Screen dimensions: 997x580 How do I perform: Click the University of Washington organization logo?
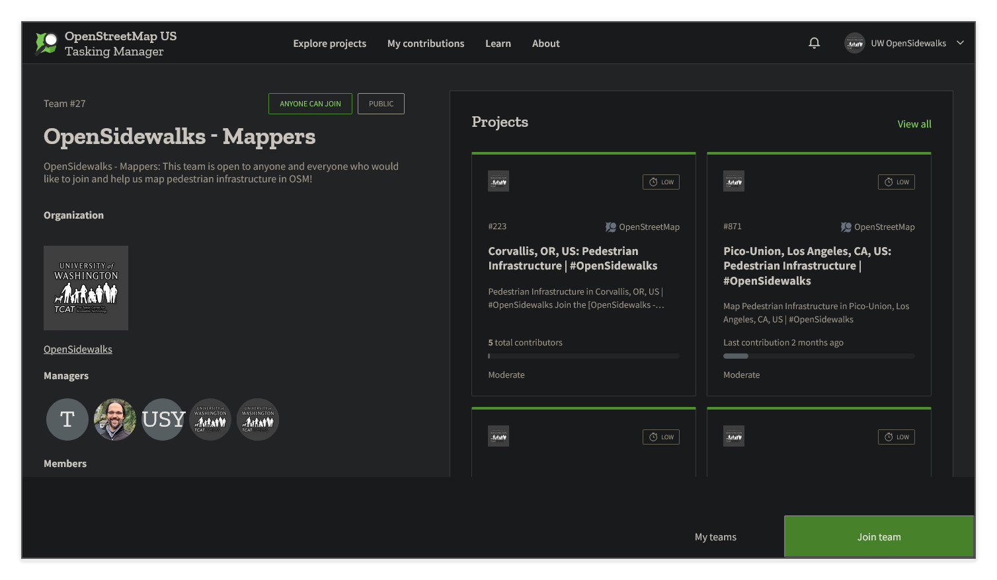click(85, 287)
